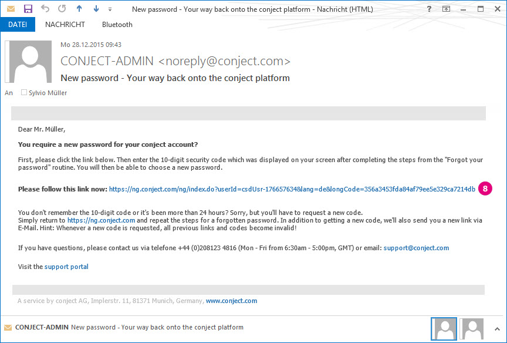Image resolution: width=507 pixels, height=343 pixels.
Task: Open the short https://ng.conject.com link
Action: coord(101,220)
